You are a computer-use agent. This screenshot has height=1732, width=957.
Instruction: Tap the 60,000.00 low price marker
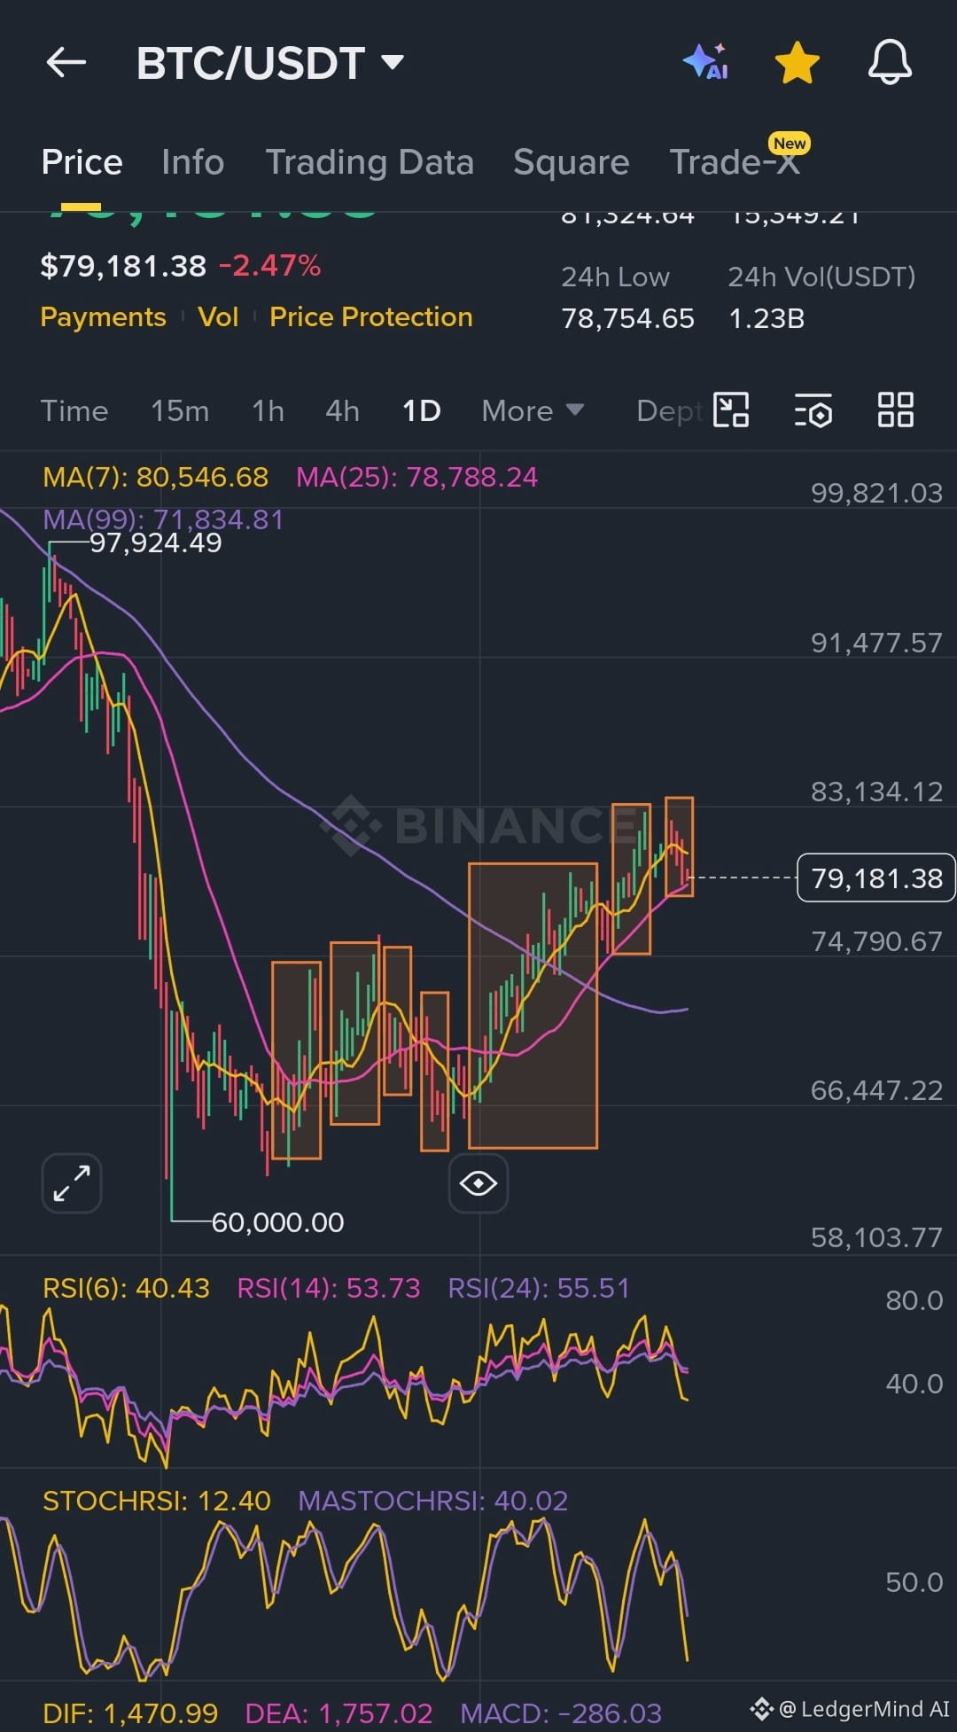(x=277, y=1222)
